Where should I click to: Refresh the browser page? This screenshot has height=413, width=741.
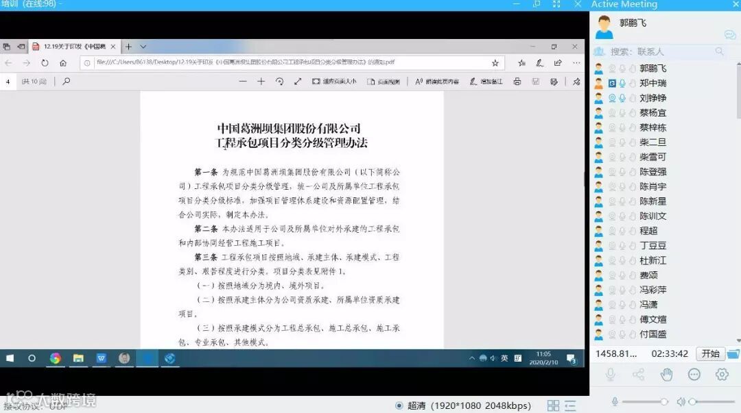pyautogui.click(x=45, y=63)
